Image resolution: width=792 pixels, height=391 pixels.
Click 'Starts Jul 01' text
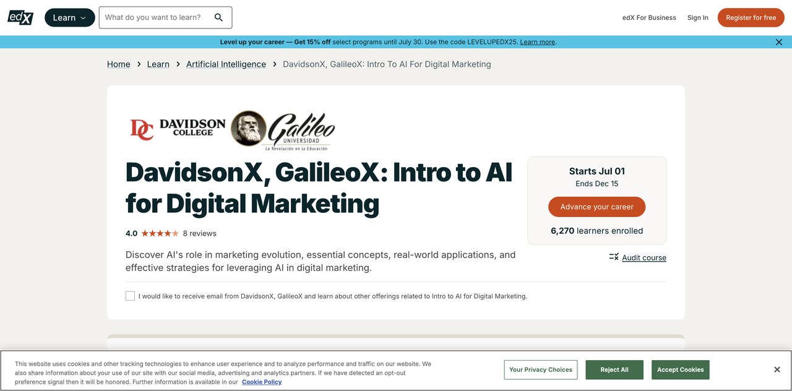pos(597,171)
